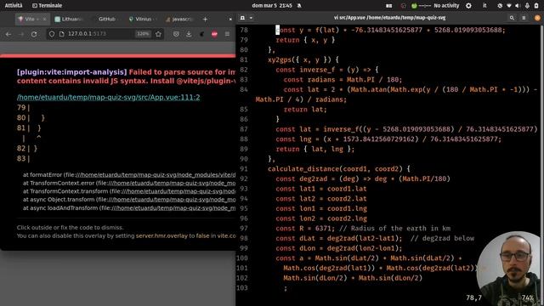The width and height of the screenshot is (544, 306).
Task: Click 'server.hmr.overlay' text in overlay hint
Action: click(161, 236)
